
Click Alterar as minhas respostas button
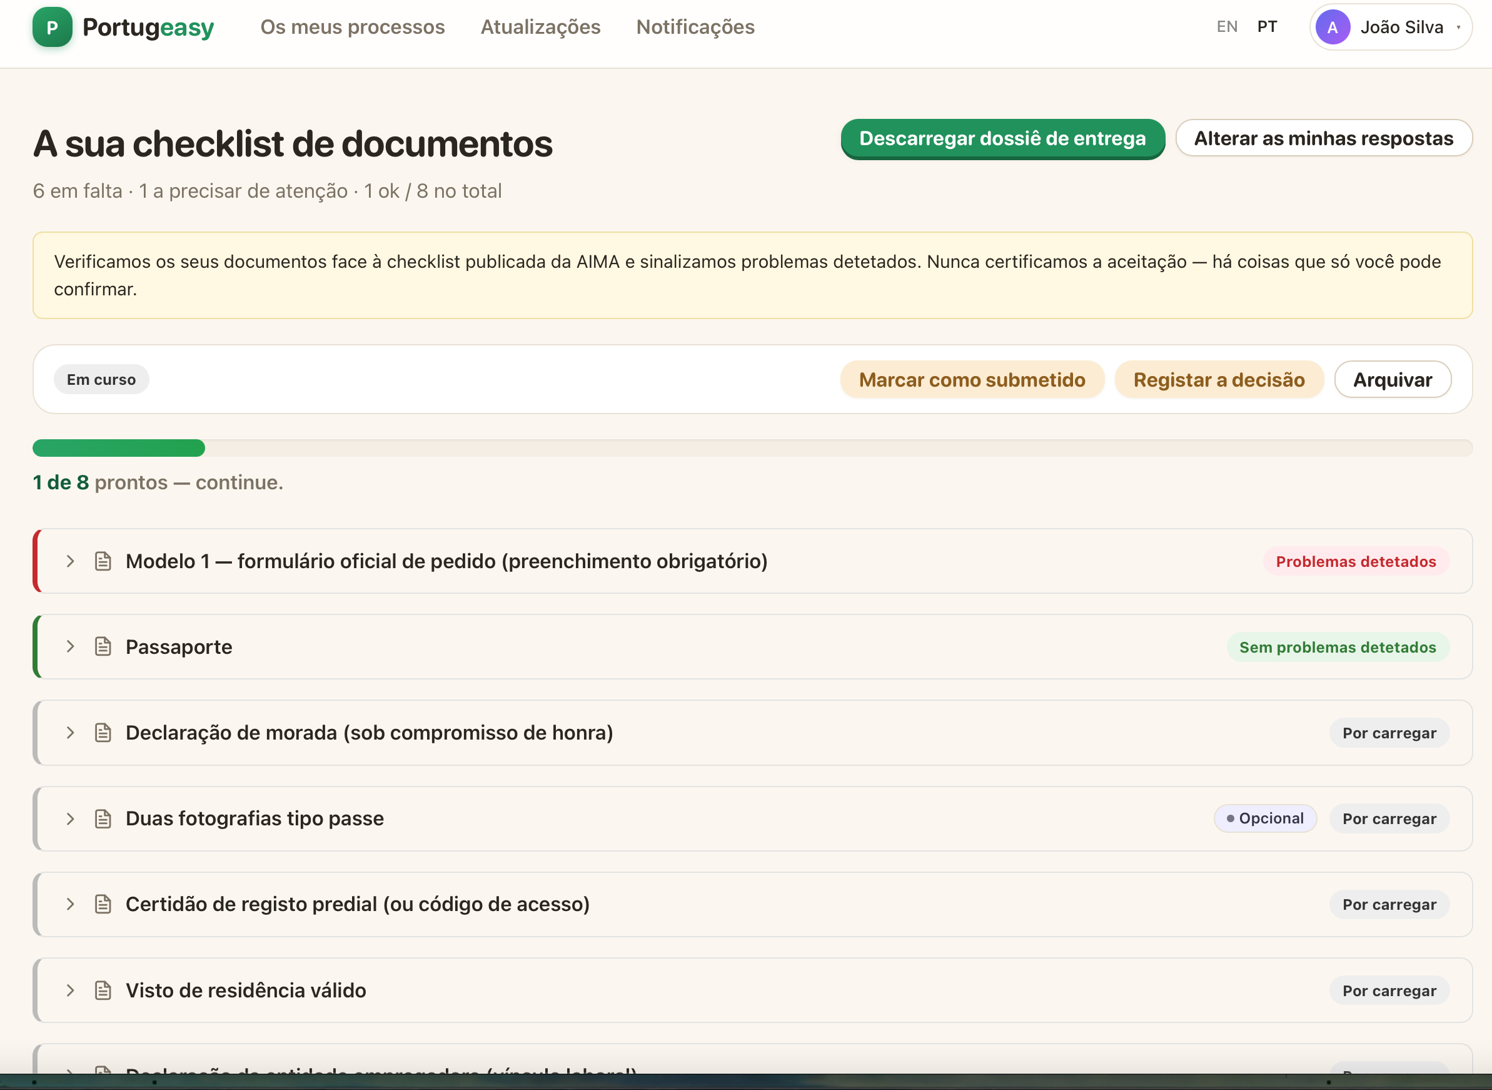click(x=1324, y=138)
